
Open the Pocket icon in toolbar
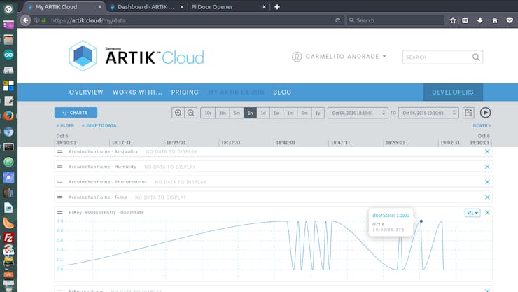510,20
